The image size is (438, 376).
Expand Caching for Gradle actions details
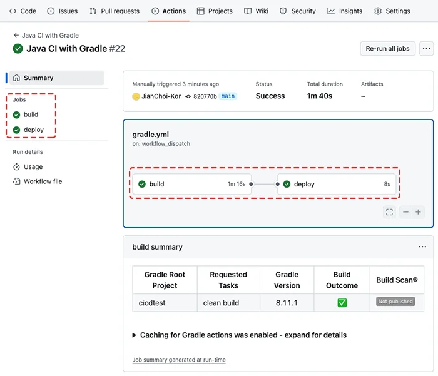tap(240, 335)
